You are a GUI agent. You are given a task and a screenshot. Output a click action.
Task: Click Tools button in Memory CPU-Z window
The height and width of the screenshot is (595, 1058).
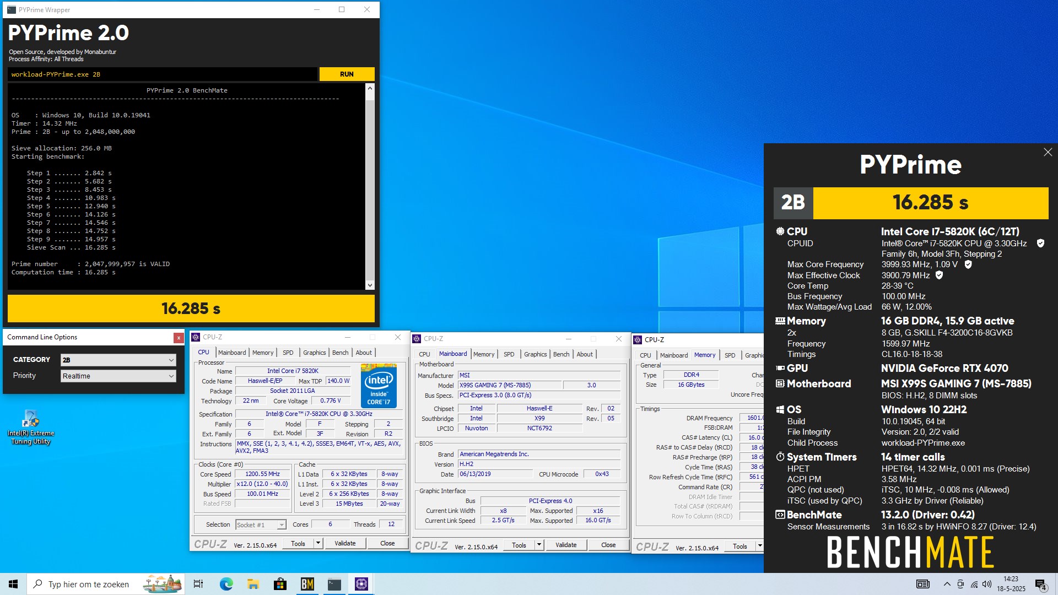coord(740,547)
